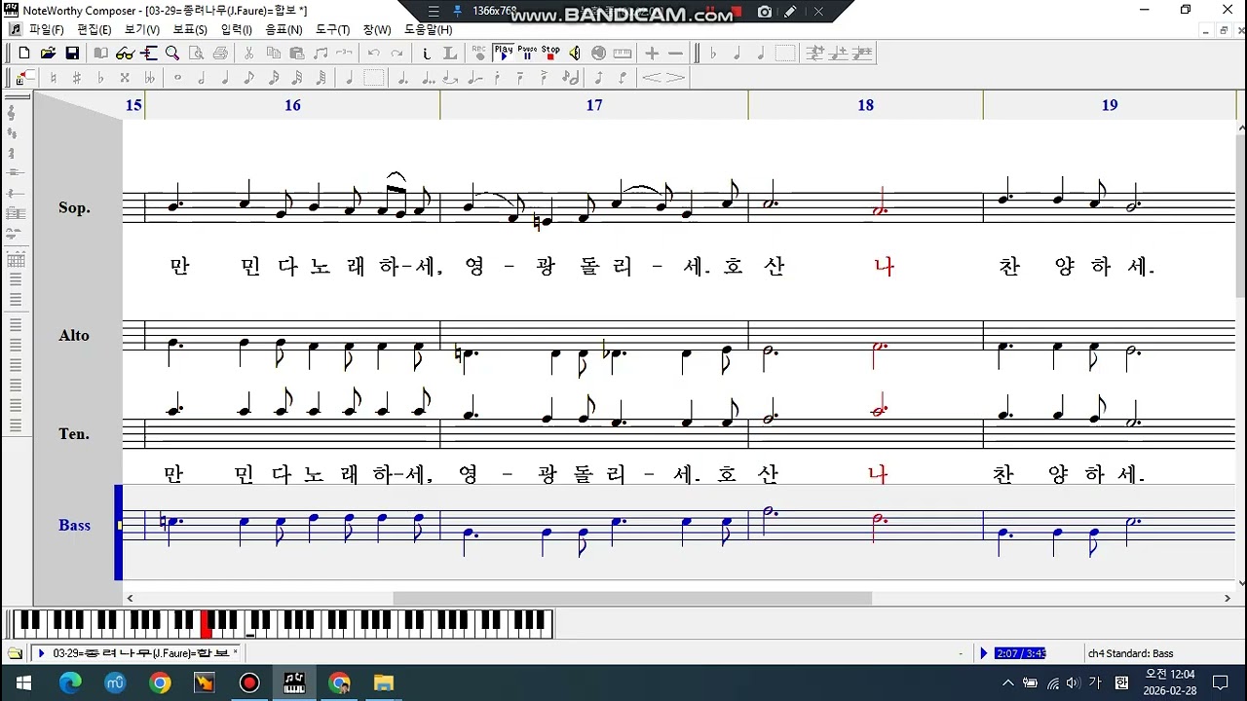Toggle double-dotted note option

coord(428,77)
